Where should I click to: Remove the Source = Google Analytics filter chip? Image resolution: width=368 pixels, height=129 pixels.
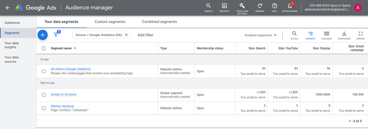126,35
